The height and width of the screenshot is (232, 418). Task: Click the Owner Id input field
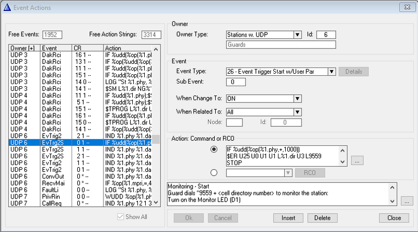326,35
